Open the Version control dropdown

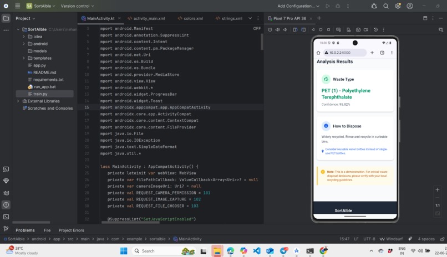(77, 6)
